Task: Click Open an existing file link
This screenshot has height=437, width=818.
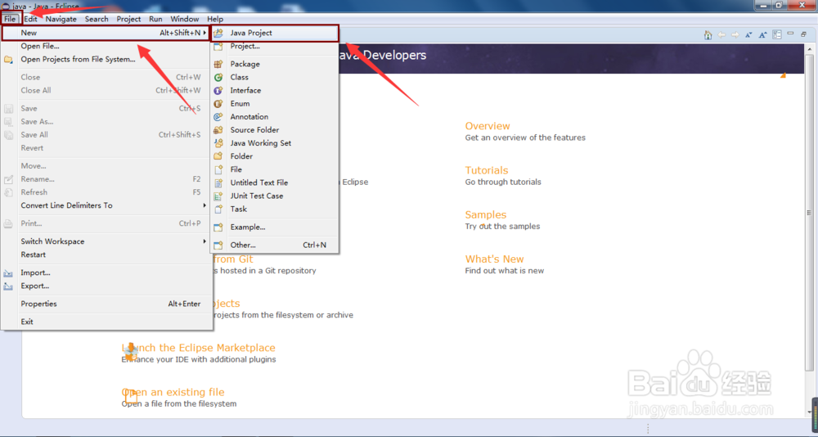Action: pos(173,392)
